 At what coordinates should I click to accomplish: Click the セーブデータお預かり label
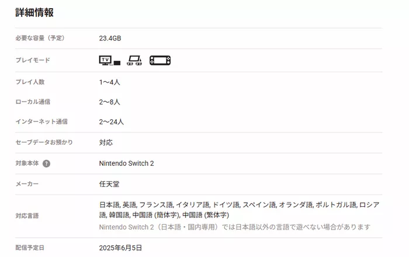pos(44,143)
